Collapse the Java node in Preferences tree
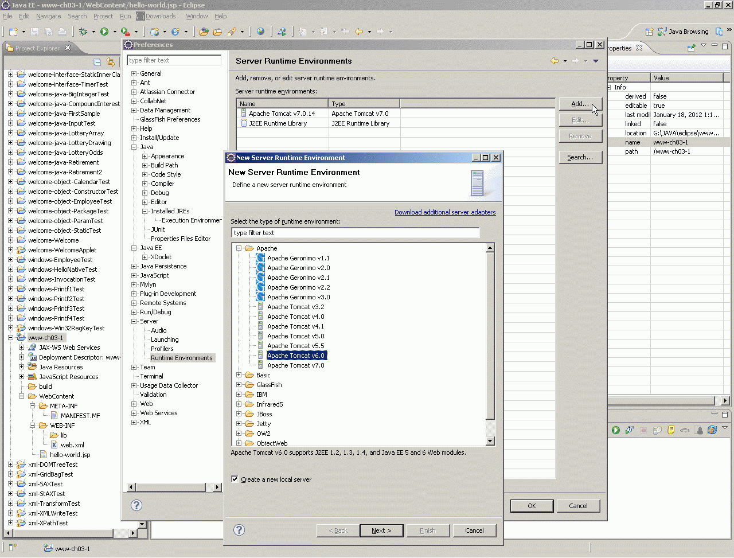 click(134, 147)
